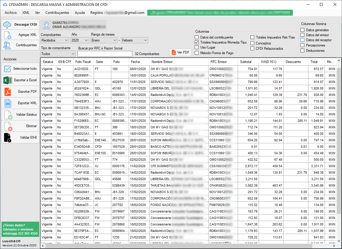The height and width of the screenshot is (249, 342).
Task: Click the Exportar PDF icon
Action: [x=7, y=92]
